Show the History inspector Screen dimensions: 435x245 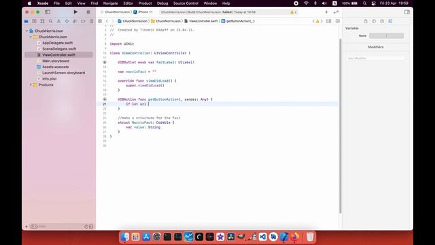click(x=374, y=21)
